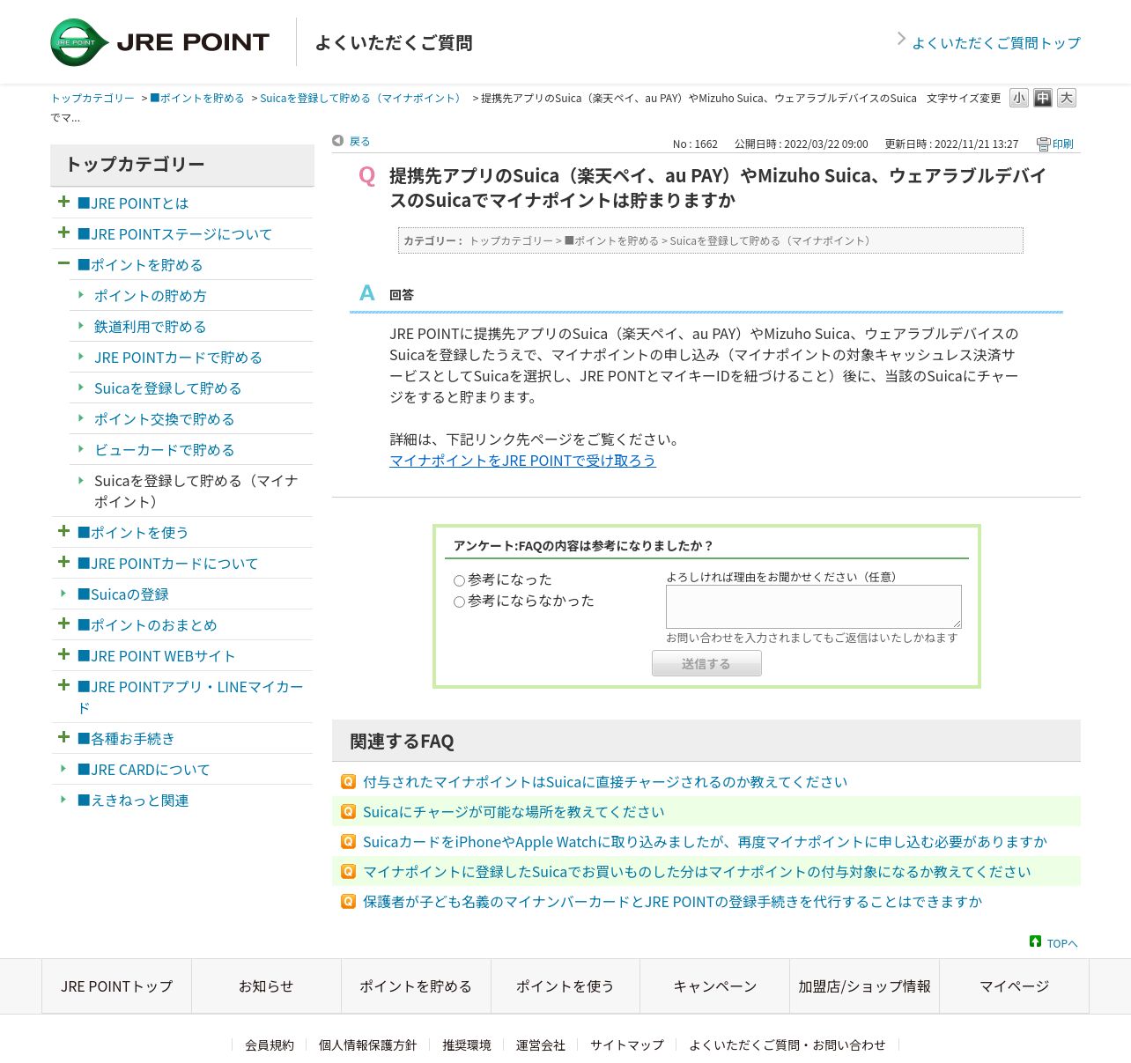The height and width of the screenshot is (1063, 1131).
Task: Go to よくいただくご質問トップ link
Action: [996, 42]
